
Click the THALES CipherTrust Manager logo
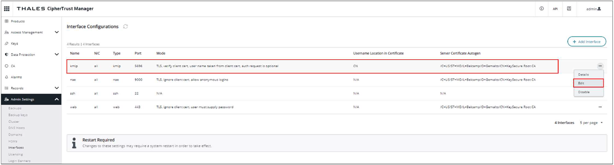tap(55, 9)
